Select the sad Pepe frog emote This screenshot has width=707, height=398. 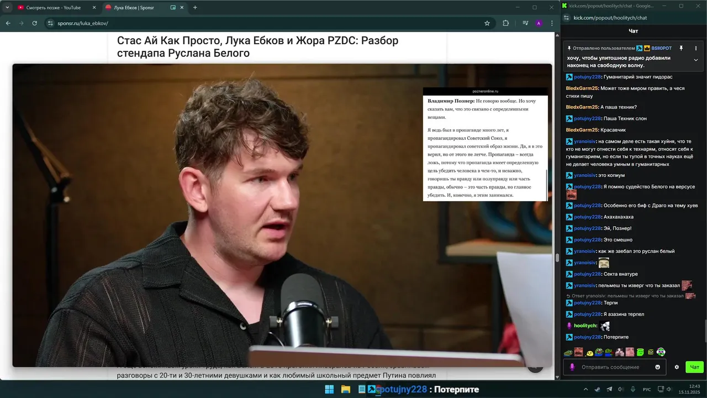[568, 352]
